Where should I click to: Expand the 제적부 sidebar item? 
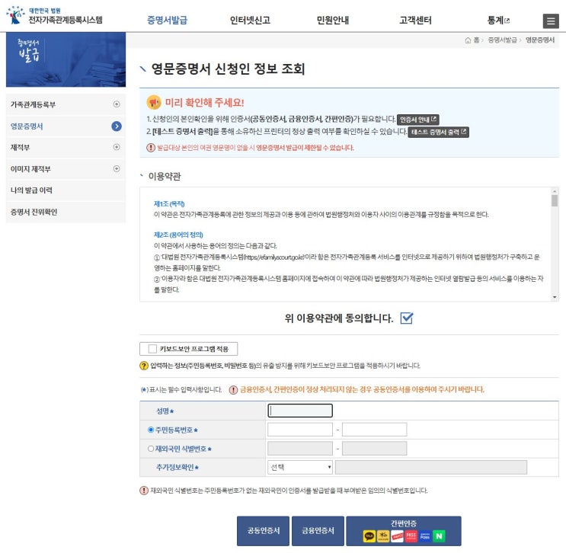click(x=117, y=147)
